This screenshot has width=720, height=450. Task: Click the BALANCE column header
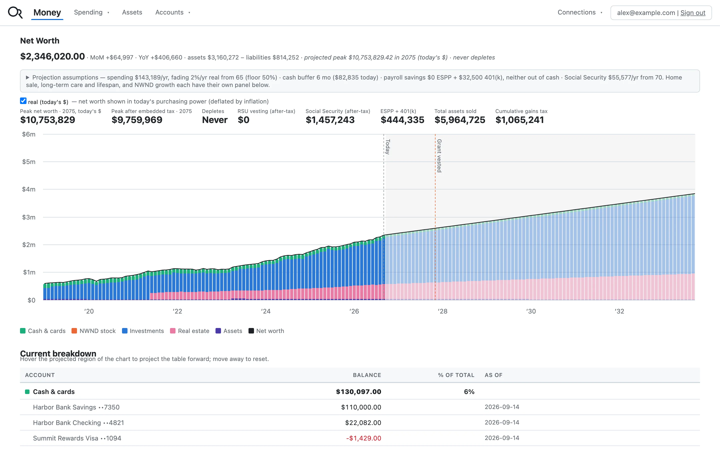[x=367, y=375]
